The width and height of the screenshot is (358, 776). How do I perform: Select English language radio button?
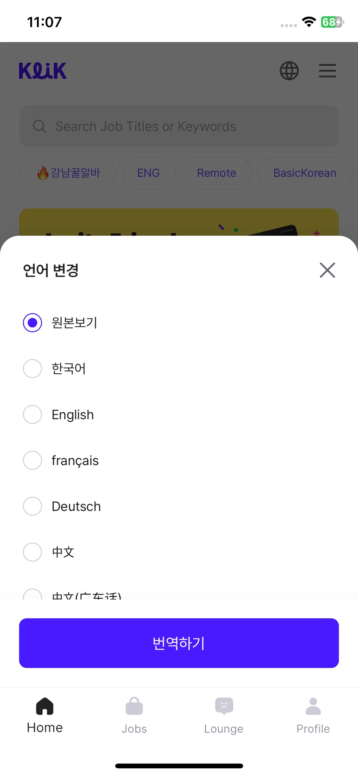(x=32, y=414)
